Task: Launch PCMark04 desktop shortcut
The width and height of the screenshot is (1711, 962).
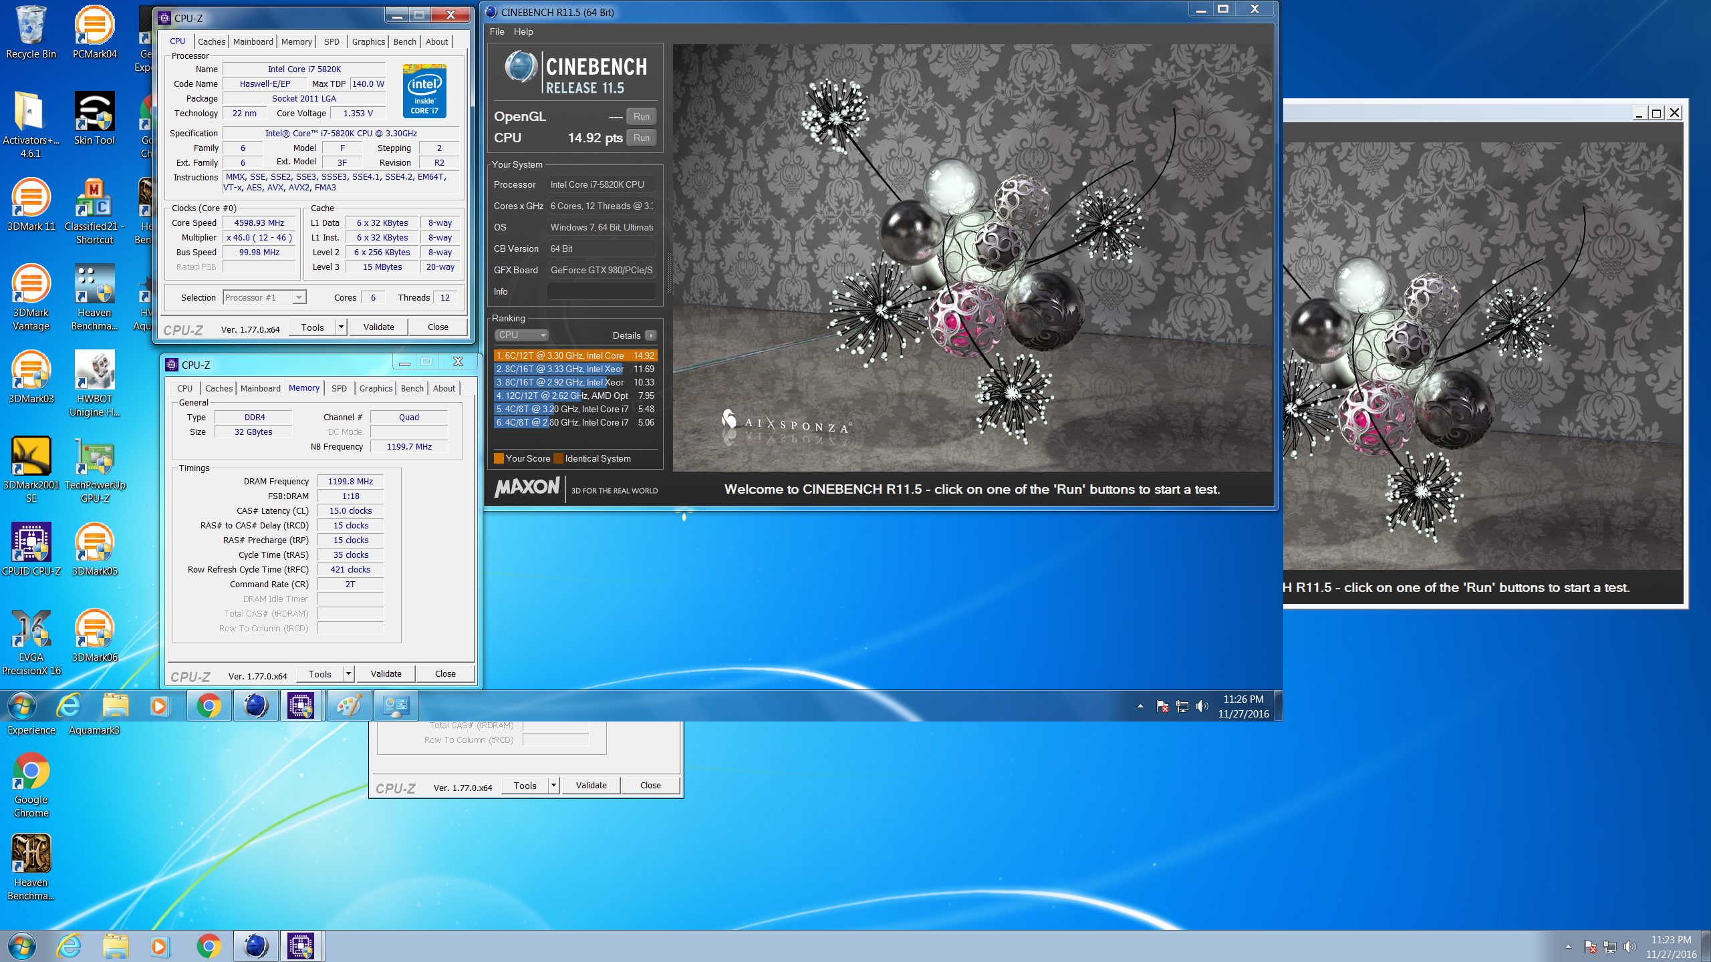Action: (94, 32)
